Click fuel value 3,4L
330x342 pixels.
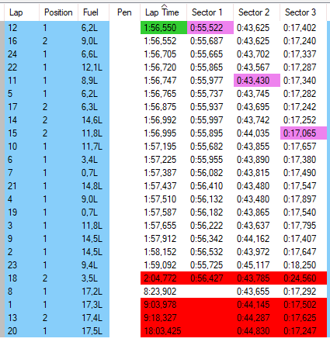point(89,160)
